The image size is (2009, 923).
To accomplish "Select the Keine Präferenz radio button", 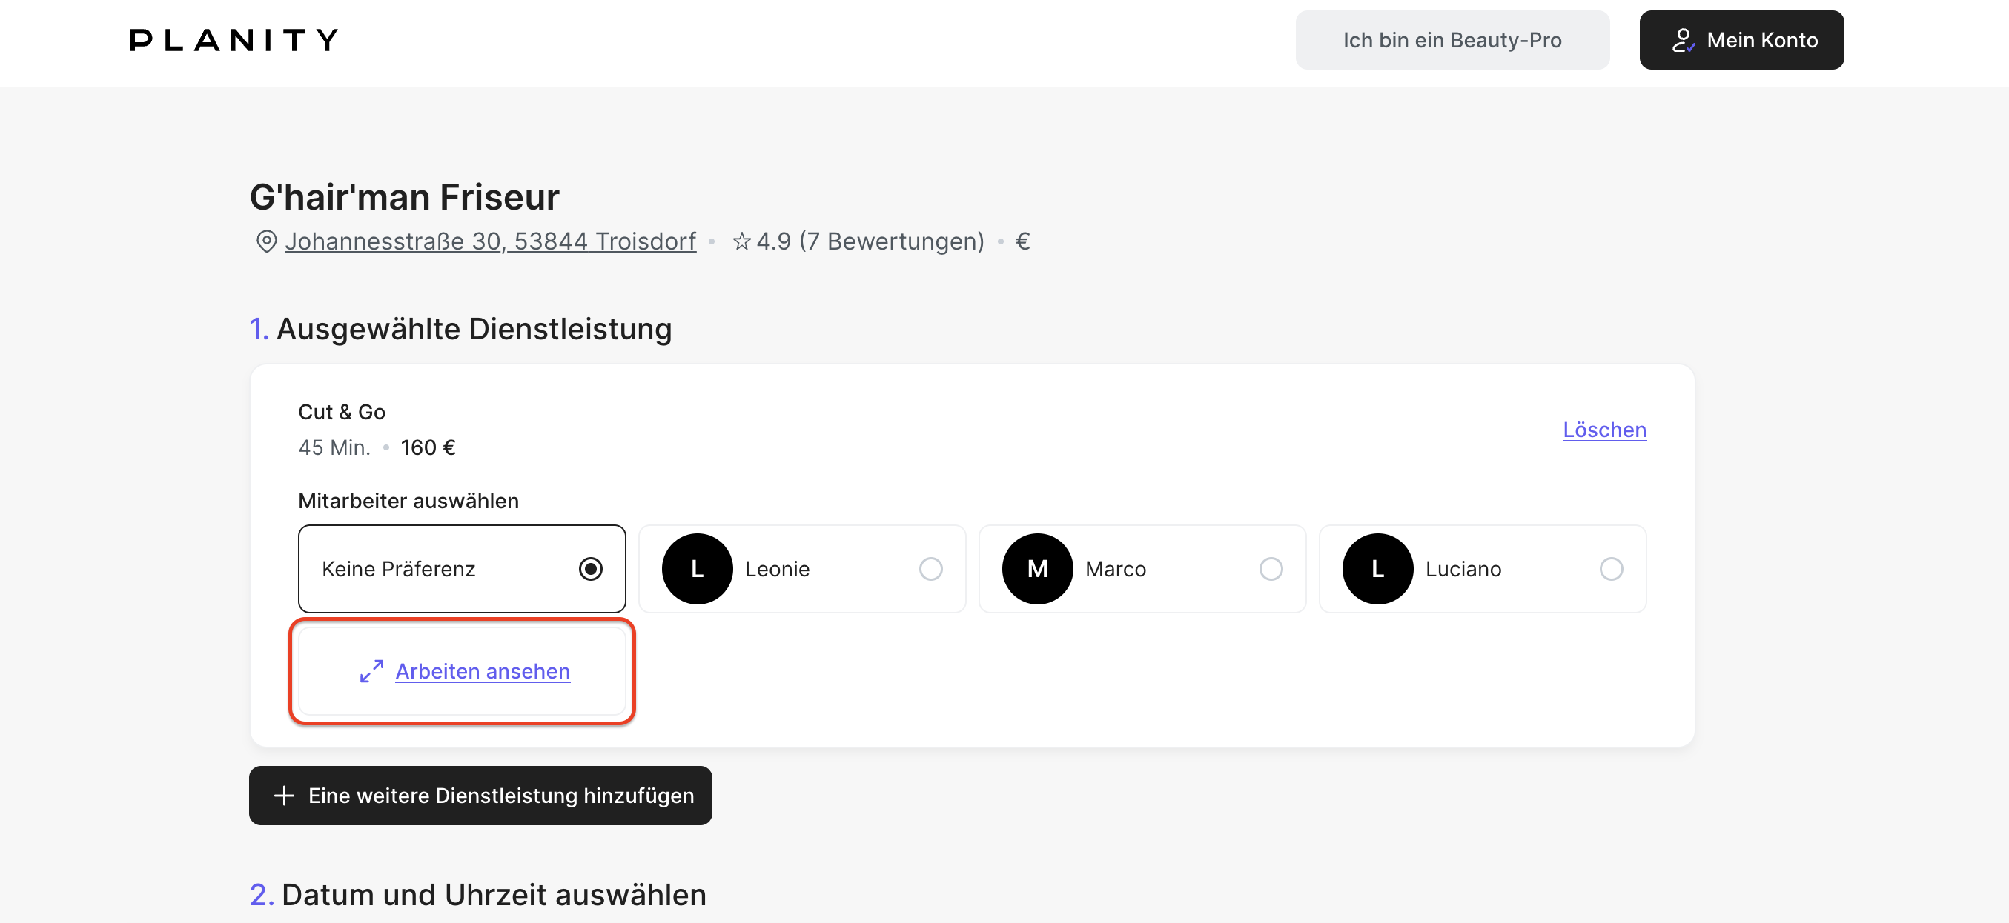I will pyautogui.click(x=590, y=569).
